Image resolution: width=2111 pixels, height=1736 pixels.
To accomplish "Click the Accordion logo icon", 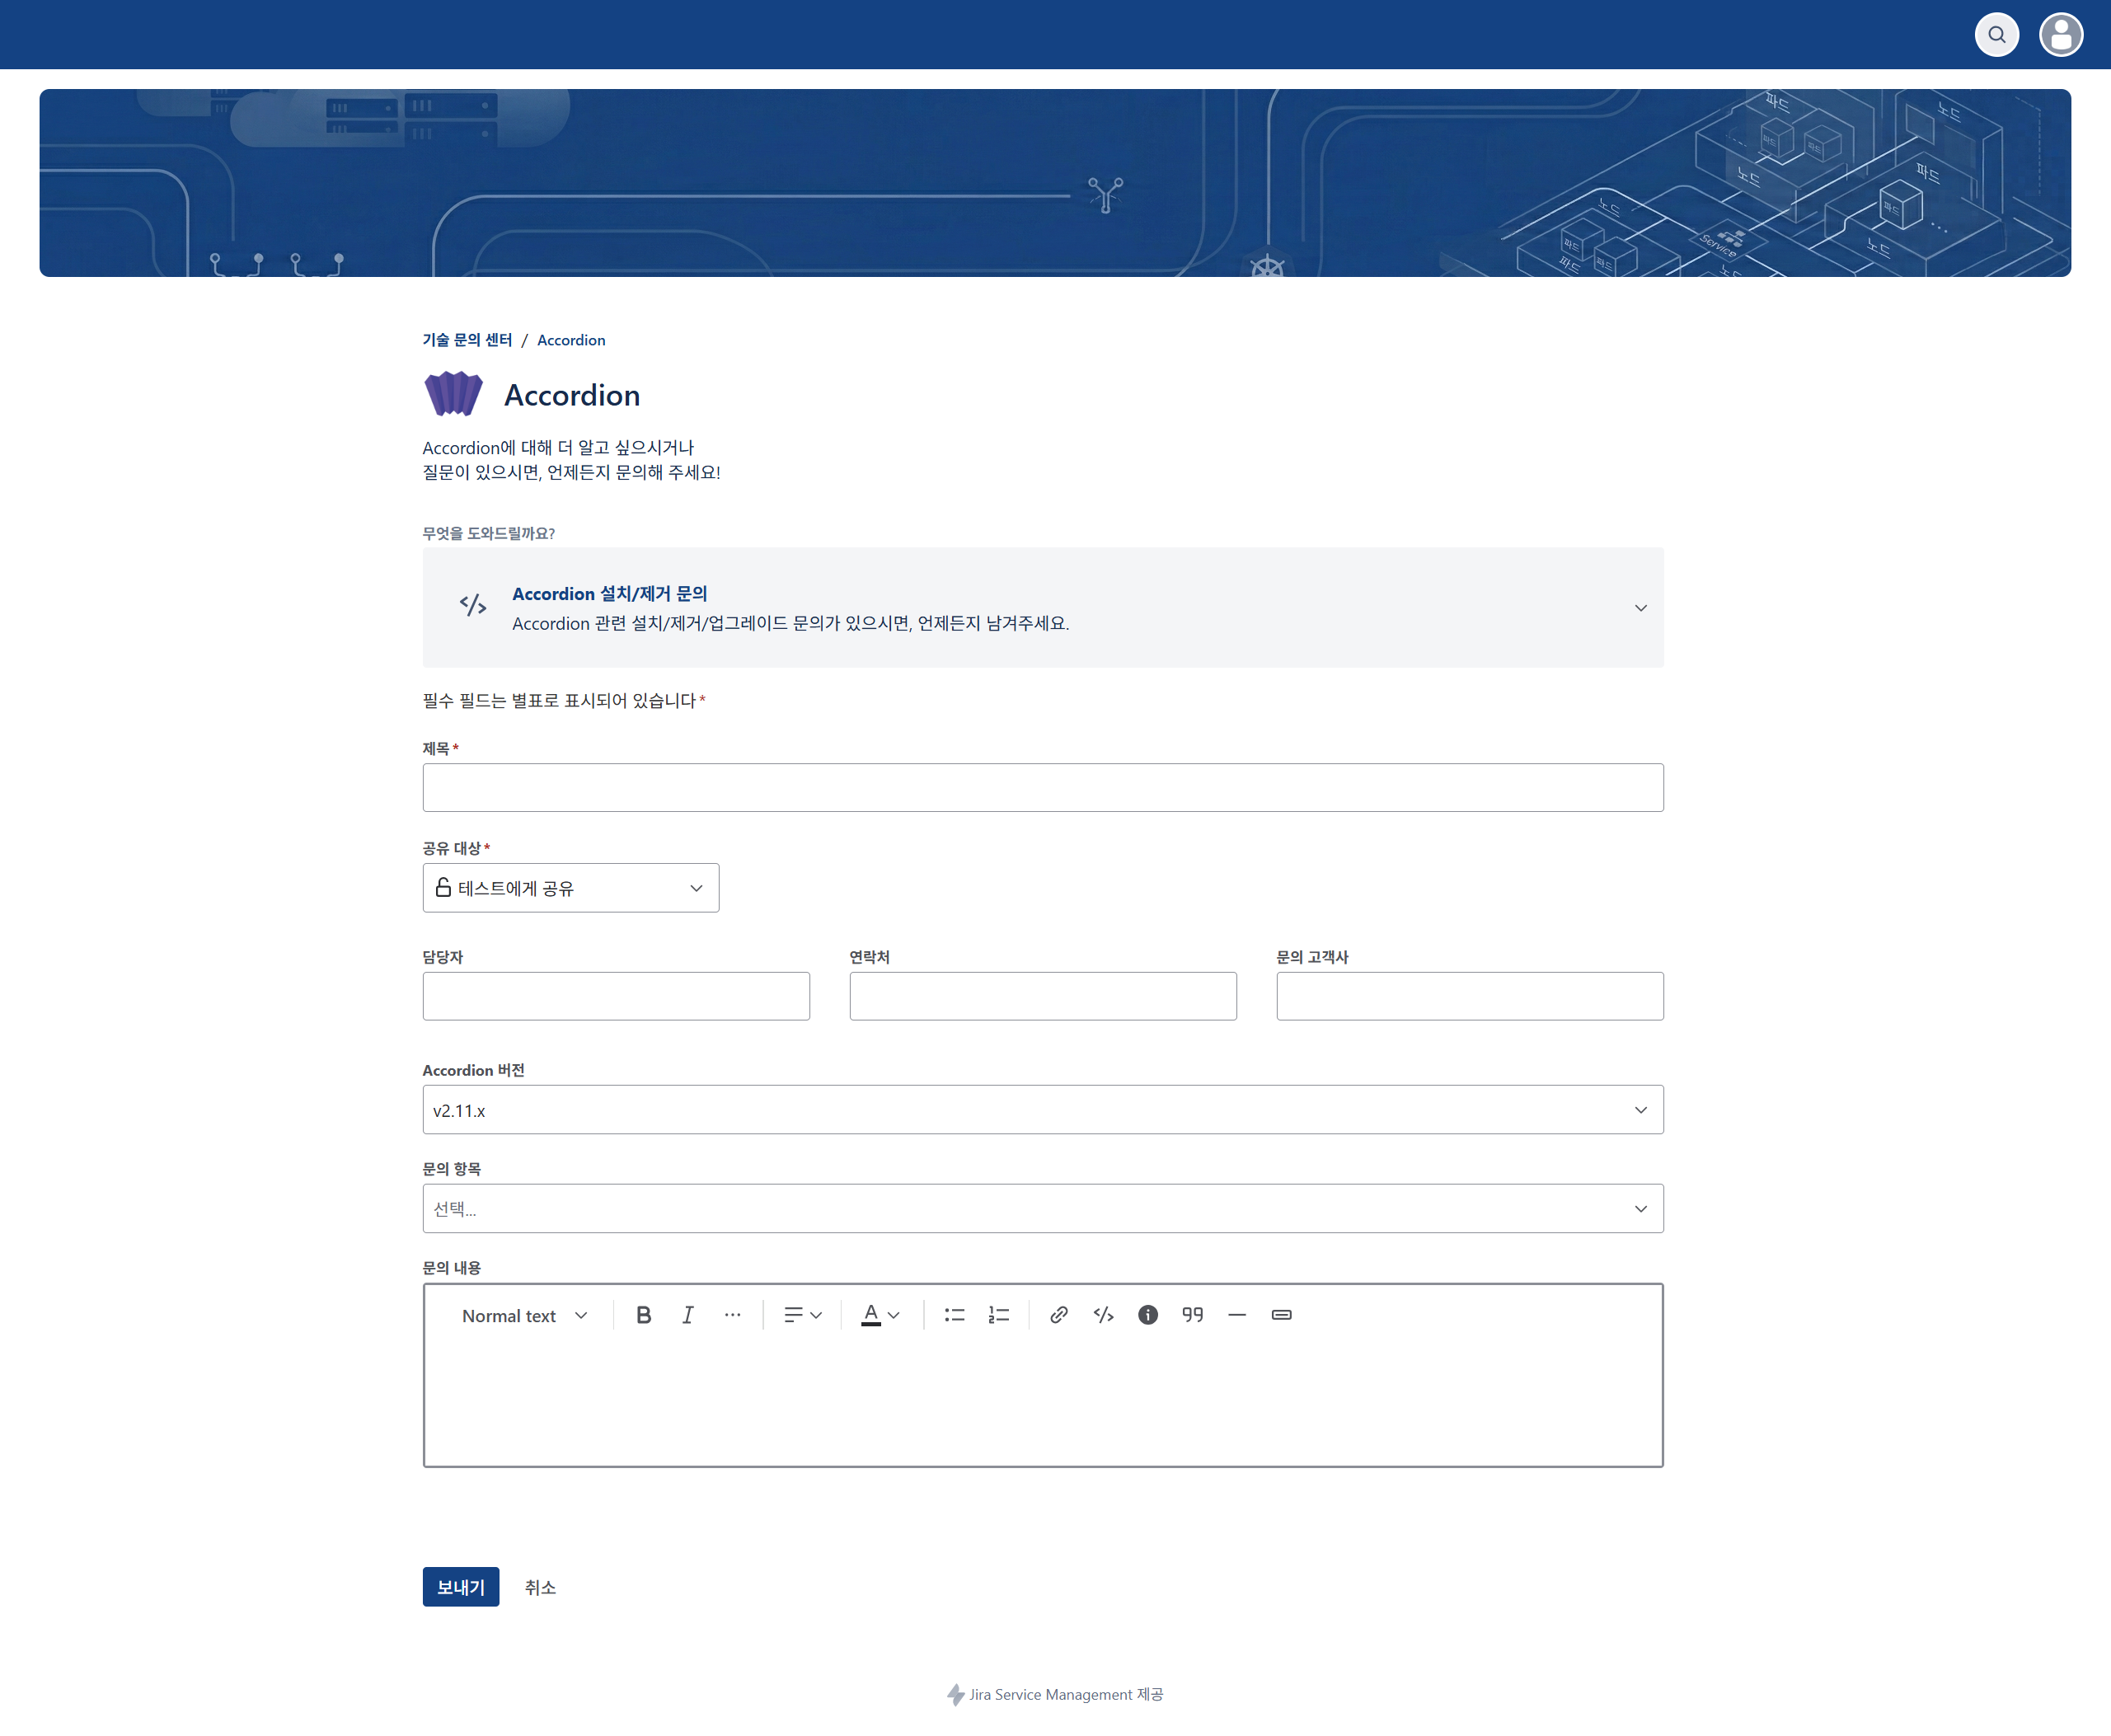I will tap(454, 394).
